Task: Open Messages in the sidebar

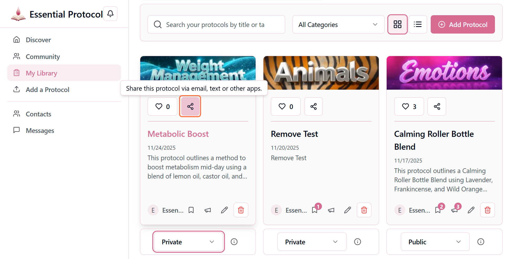Action: pyautogui.click(x=40, y=131)
